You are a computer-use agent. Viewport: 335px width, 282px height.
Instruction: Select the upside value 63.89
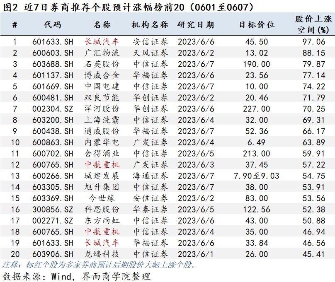click(313, 142)
